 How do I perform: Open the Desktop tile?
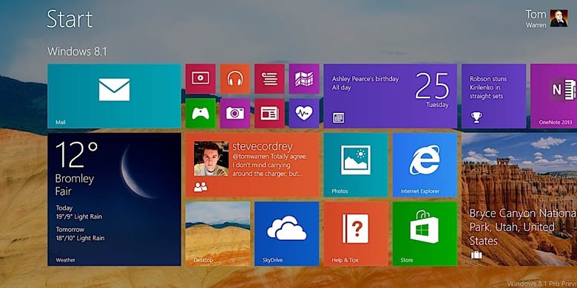[x=217, y=233]
